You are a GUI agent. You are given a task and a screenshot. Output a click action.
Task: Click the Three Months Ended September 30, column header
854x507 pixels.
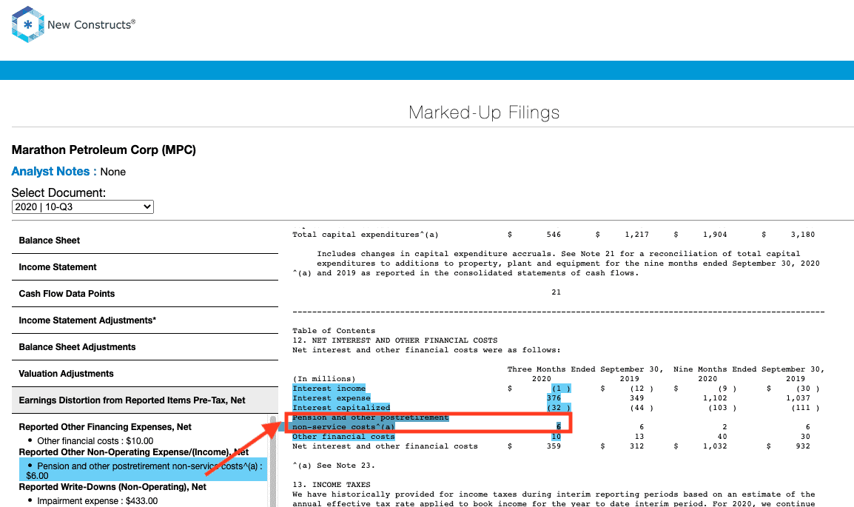point(585,369)
